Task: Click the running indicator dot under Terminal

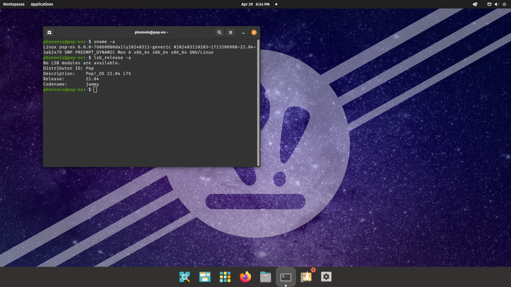Action: tap(286, 286)
